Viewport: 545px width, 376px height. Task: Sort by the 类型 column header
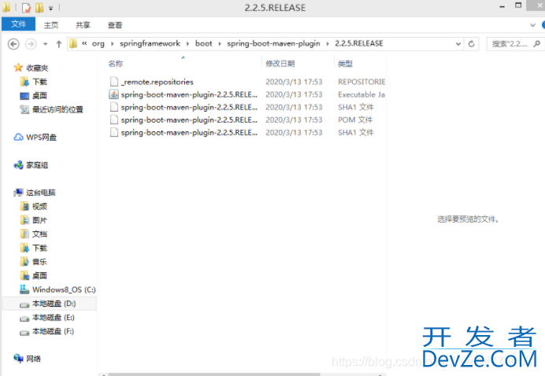pos(346,64)
